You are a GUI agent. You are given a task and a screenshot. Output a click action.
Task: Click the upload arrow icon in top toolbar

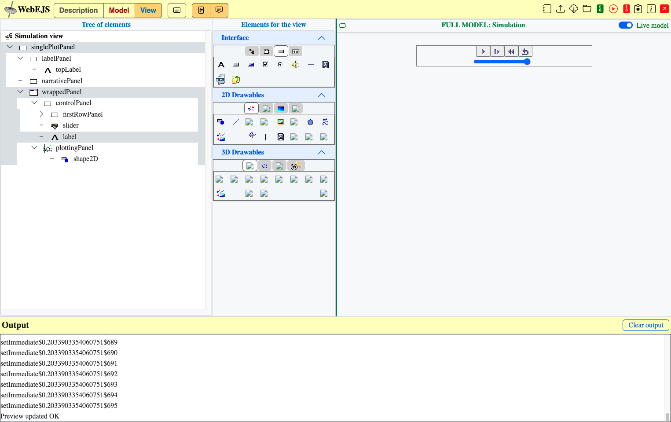click(x=561, y=9)
